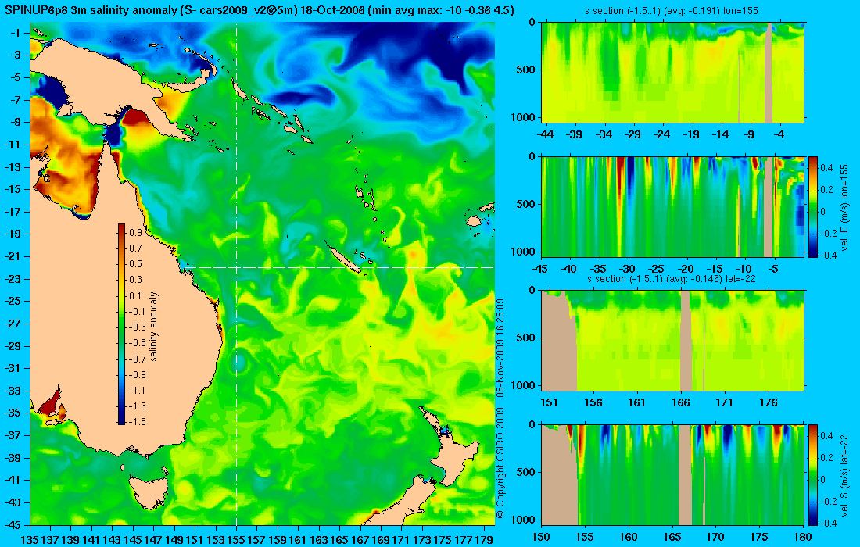860x547 pixels.
Task: Click the '-30' tick below the vel. E section
Action: 628,269
